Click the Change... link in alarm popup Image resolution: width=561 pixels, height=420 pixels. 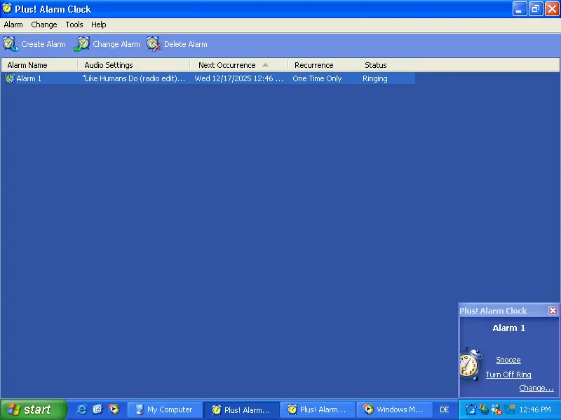536,388
